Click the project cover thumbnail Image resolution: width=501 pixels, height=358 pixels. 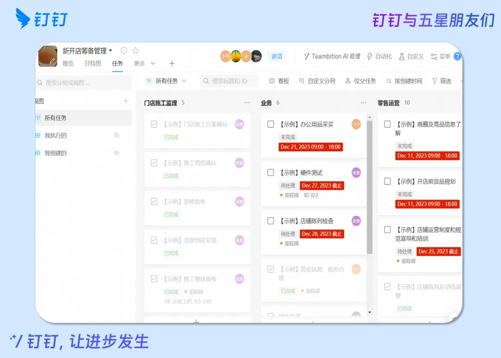pos(48,56)
